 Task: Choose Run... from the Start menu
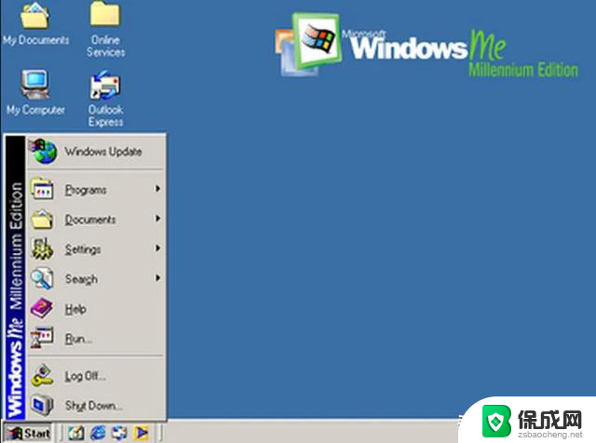[96, 338]
